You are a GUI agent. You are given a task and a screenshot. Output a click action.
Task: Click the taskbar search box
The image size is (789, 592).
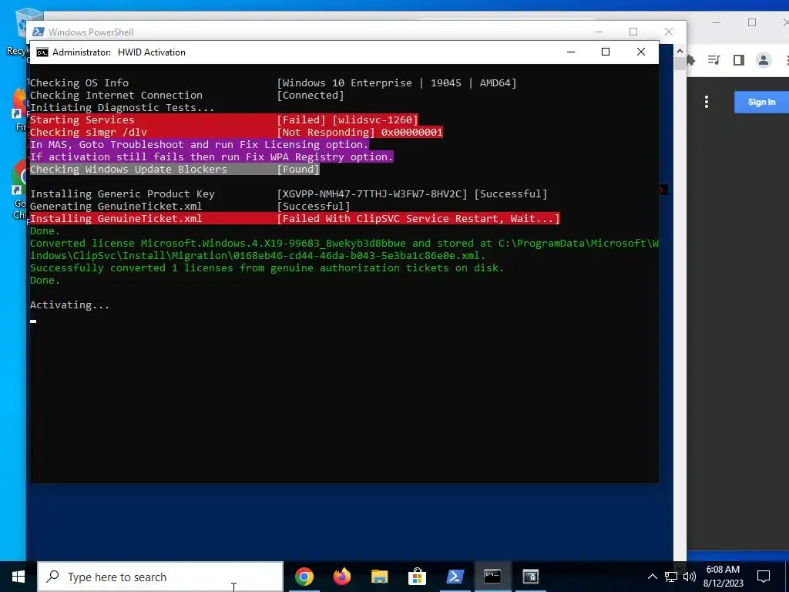click(160, 577)
